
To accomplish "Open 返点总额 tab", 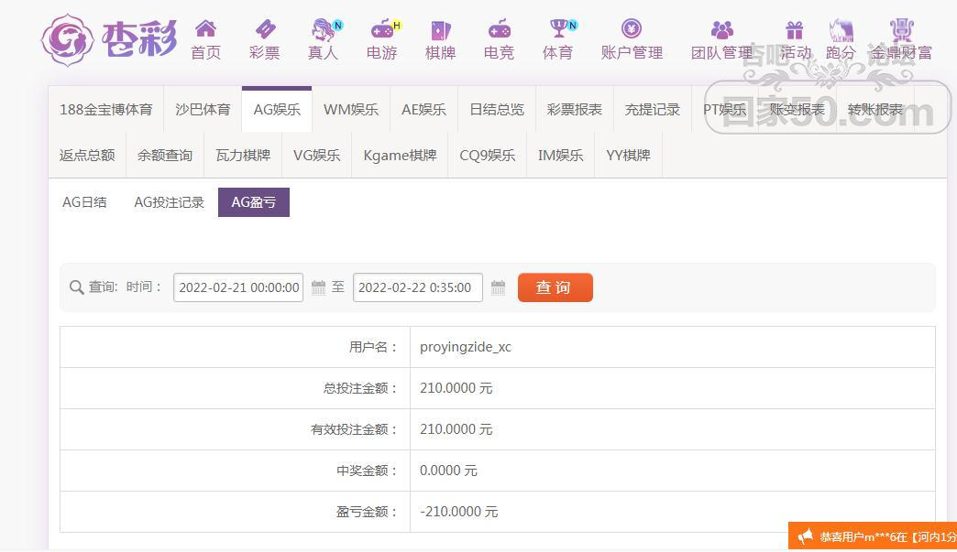I will (x=87, y=156).
